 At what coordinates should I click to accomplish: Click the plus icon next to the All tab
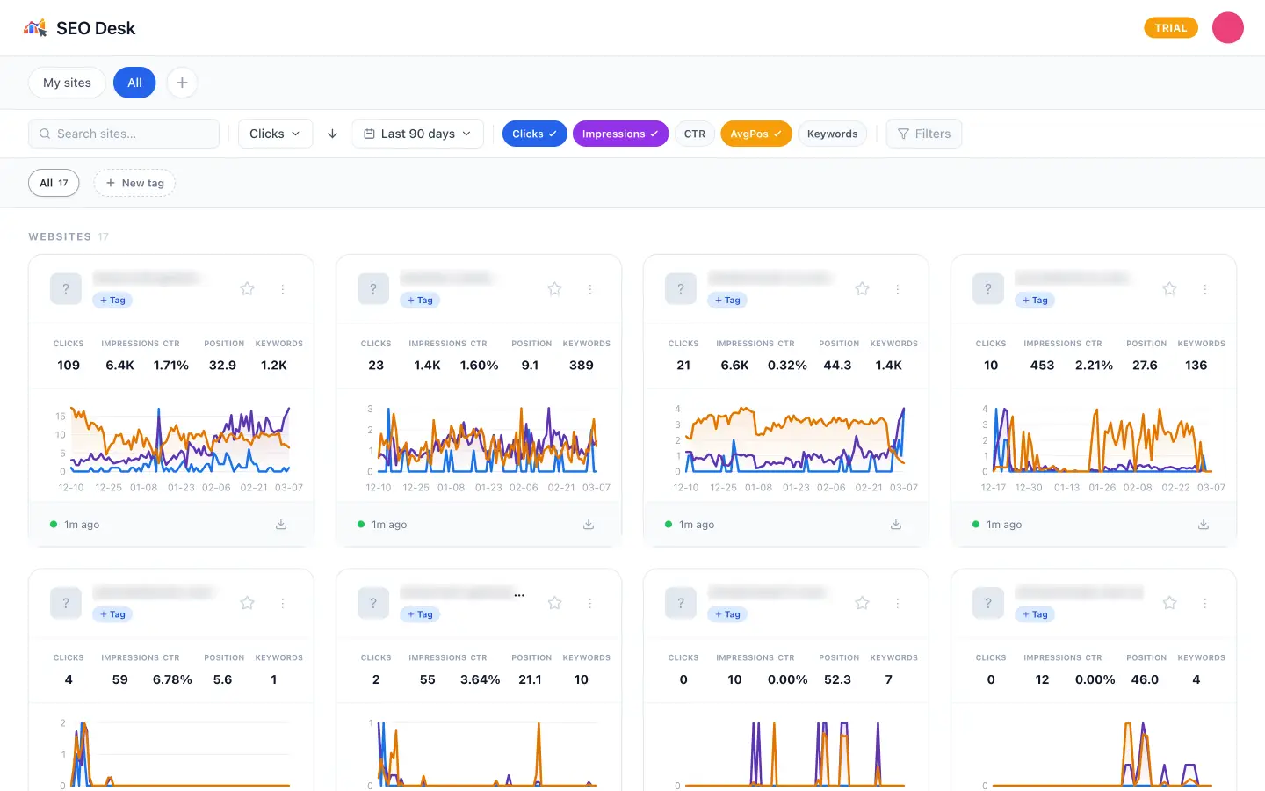182,82
